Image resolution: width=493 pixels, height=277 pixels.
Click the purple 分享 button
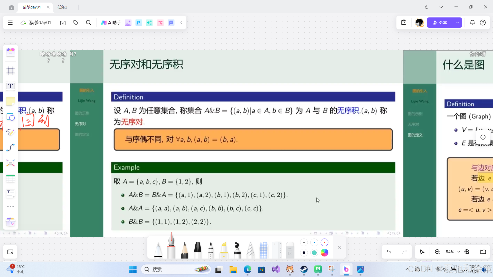440,23
